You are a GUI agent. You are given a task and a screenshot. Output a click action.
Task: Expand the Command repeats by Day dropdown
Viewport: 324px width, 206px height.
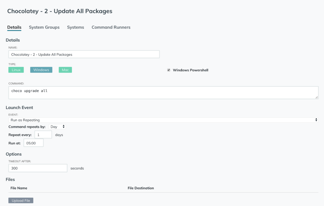(57, 127)
